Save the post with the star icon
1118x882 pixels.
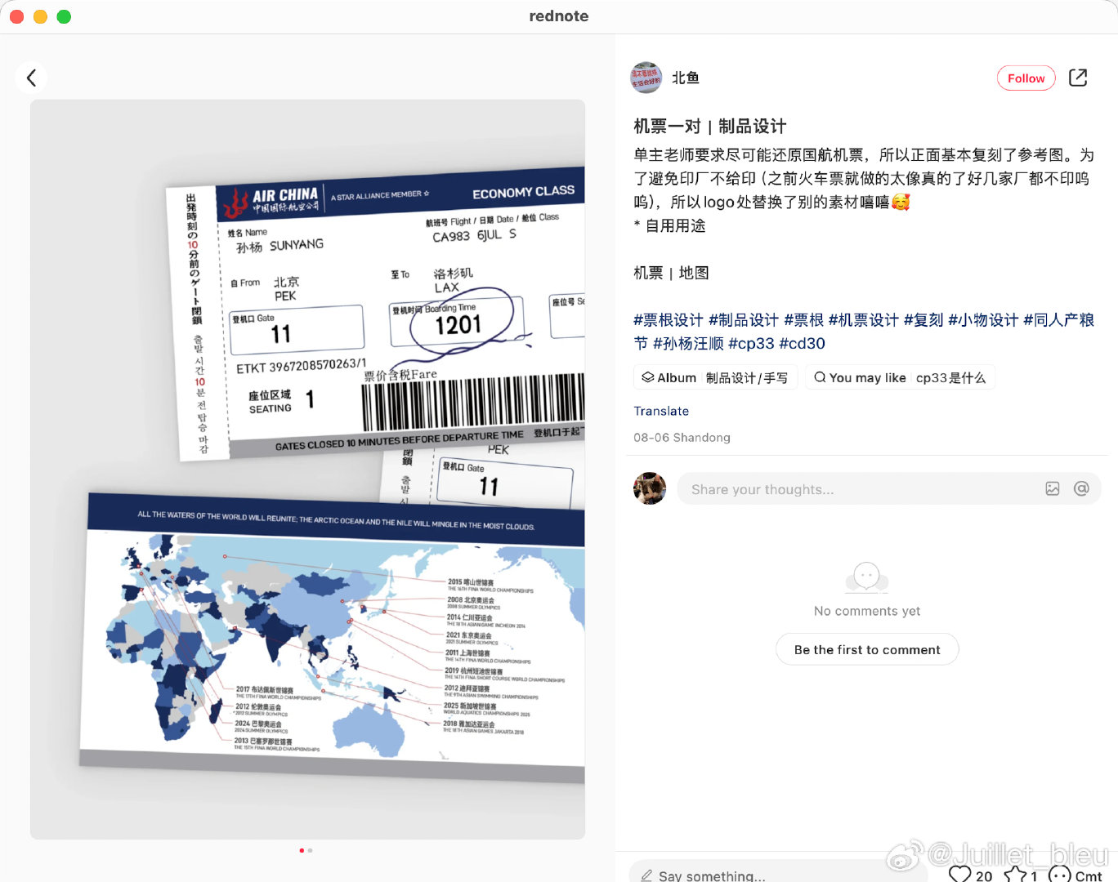(1015, 875)
